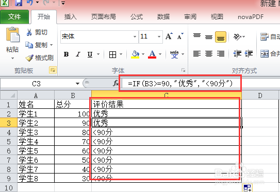Expand the underline style dropdown arrow
The image size is (280, 192).
tap(98, 54)
